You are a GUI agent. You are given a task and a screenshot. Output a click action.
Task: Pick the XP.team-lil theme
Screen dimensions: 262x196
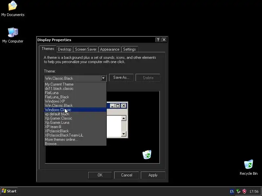[x=75, y=127]
